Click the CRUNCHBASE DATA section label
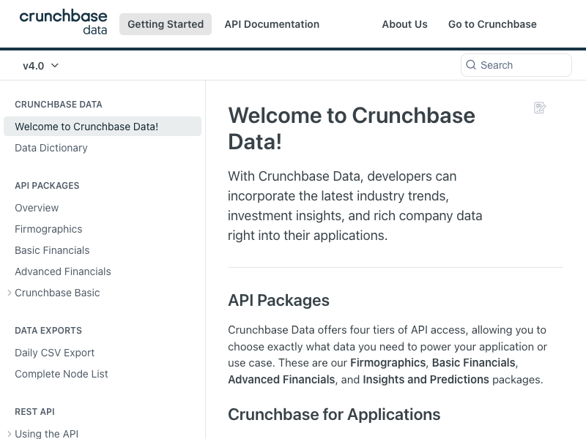The width and height of the screenshot is (586, 439). [59, 105]
